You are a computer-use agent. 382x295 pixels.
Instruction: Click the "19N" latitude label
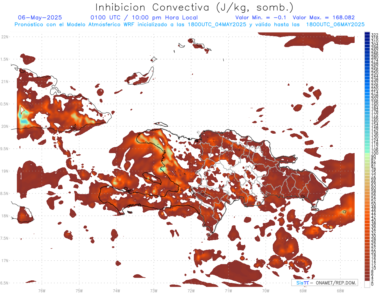5,171
